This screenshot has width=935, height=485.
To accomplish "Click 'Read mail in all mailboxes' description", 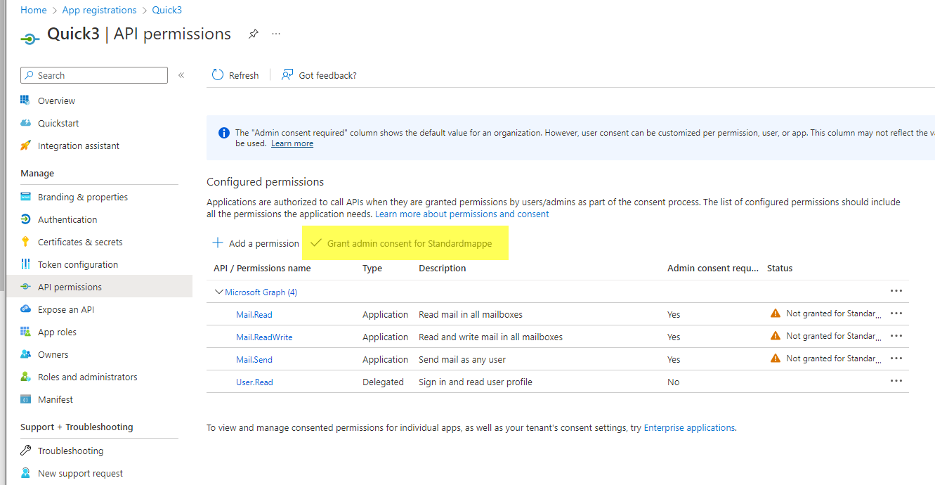I will pyautogui.click(x=471, y=314).
